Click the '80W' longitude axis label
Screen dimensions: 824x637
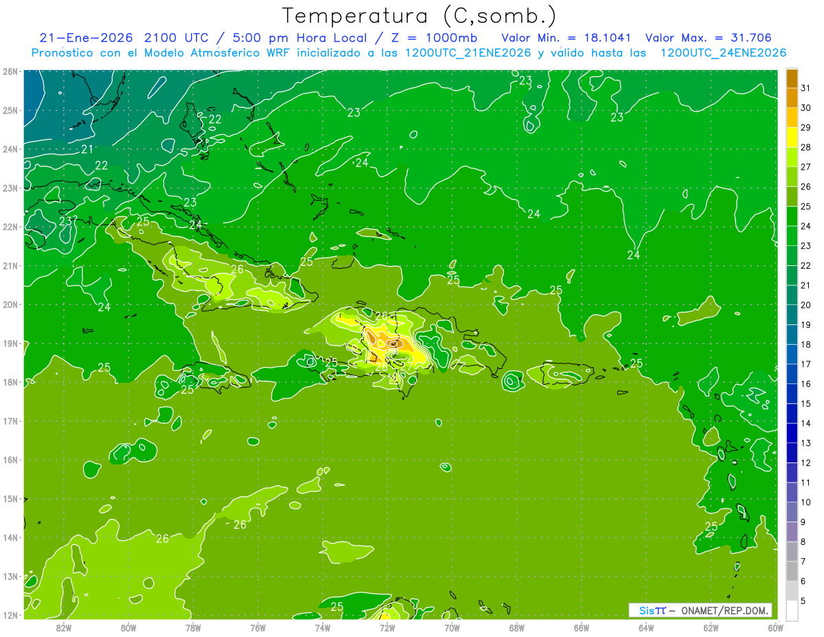pos(128,627)
